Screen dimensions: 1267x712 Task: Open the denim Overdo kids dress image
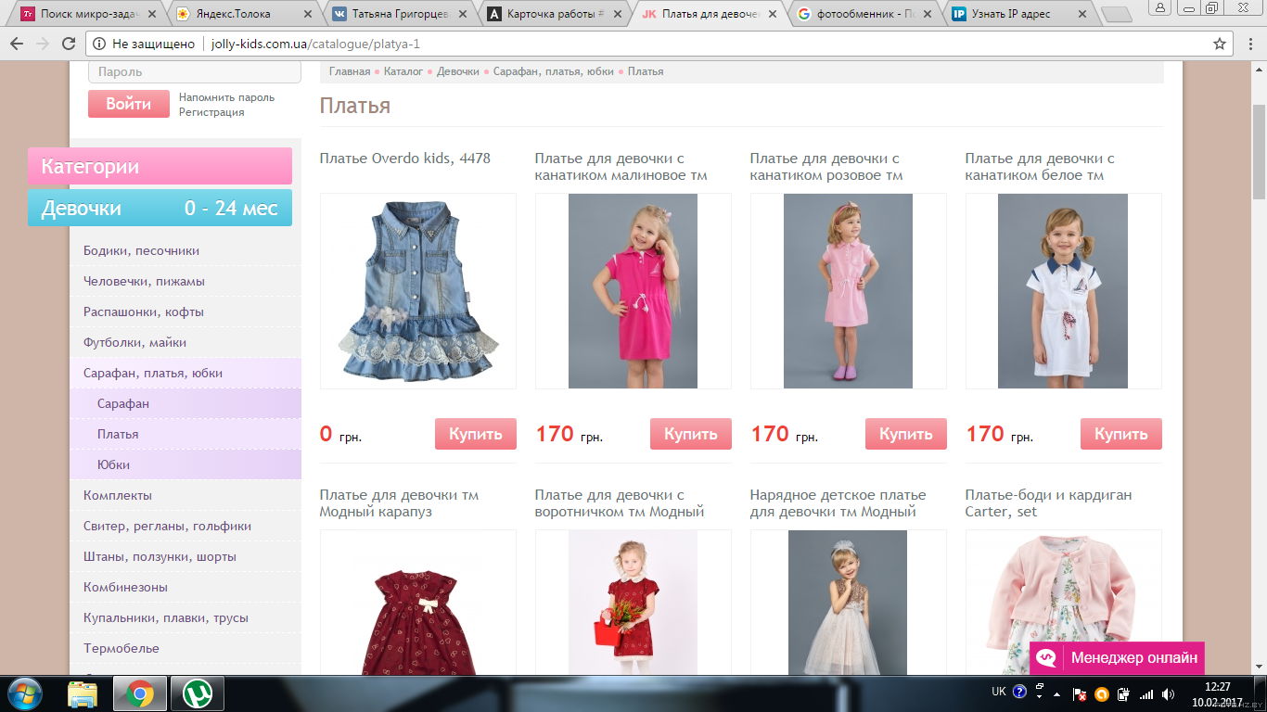tap(418, 291)
